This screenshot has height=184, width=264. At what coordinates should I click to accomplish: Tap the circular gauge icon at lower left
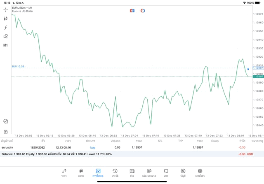pyautogui.click(x=6, y=121)
